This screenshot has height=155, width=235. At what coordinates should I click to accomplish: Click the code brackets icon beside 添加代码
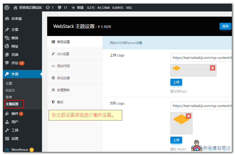(x=53, y=66)
